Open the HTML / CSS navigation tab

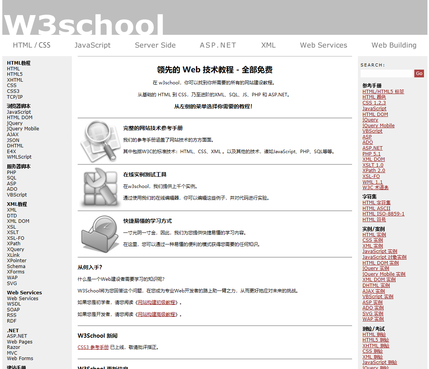click(32, 45)
